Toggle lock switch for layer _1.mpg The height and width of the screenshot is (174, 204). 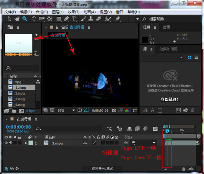20,143
